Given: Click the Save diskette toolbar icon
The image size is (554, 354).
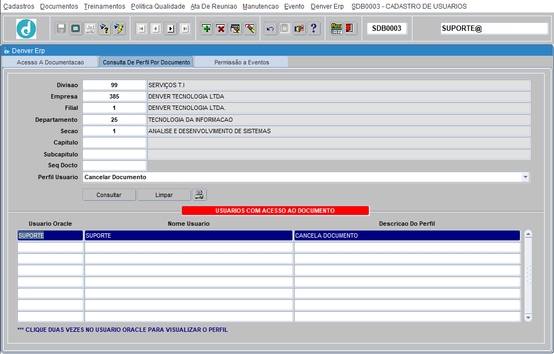Looking at the screenshot, I should click(61, 29).
